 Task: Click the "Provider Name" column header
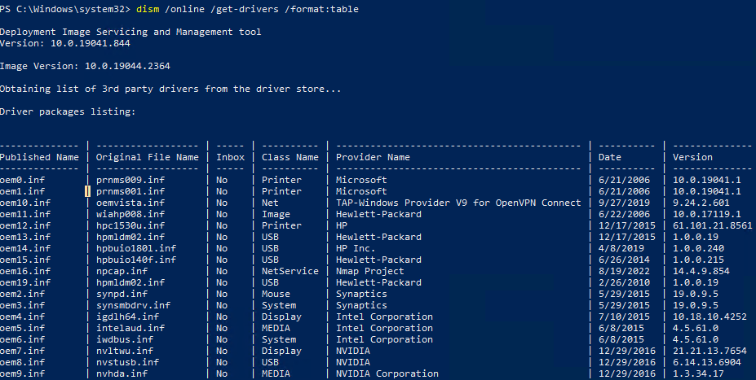[373, 157]
